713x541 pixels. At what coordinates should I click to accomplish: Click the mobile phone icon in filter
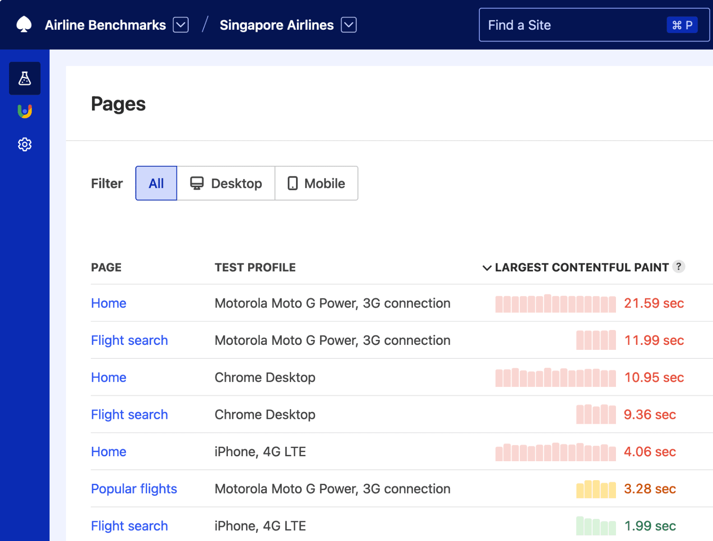pos(292,183)
